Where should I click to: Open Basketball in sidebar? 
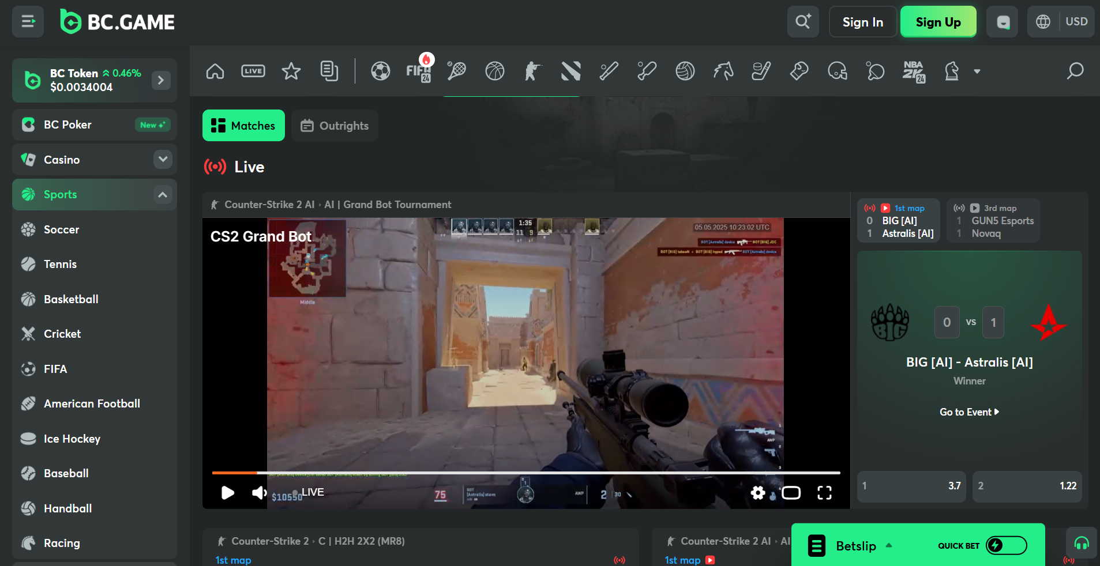pos(95,299)
